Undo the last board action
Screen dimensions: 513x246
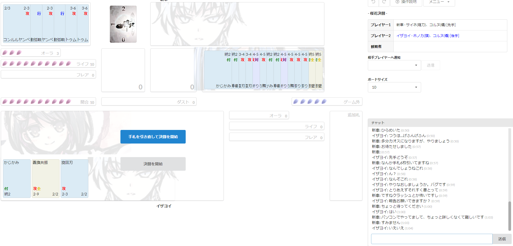pyautogui.click(x=373, y=2)
